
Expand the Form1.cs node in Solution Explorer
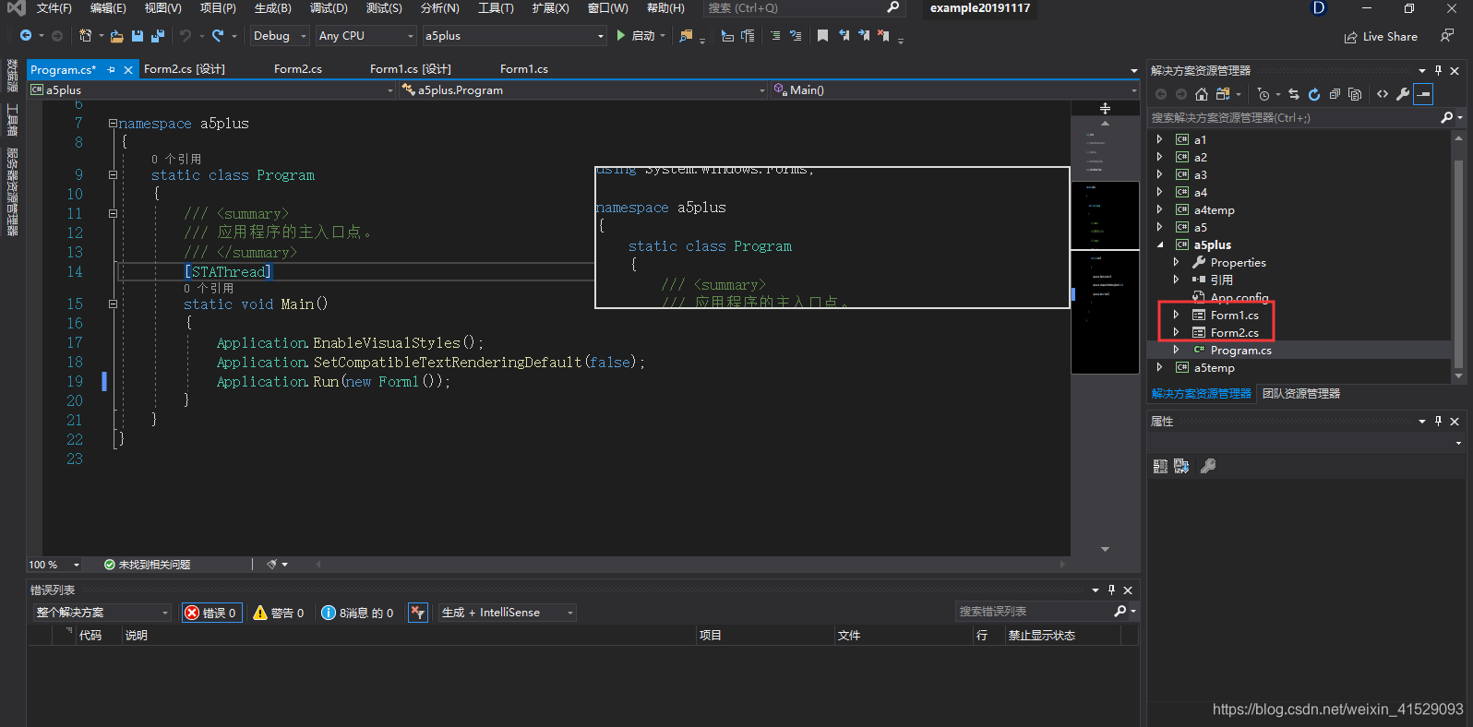1177,315
